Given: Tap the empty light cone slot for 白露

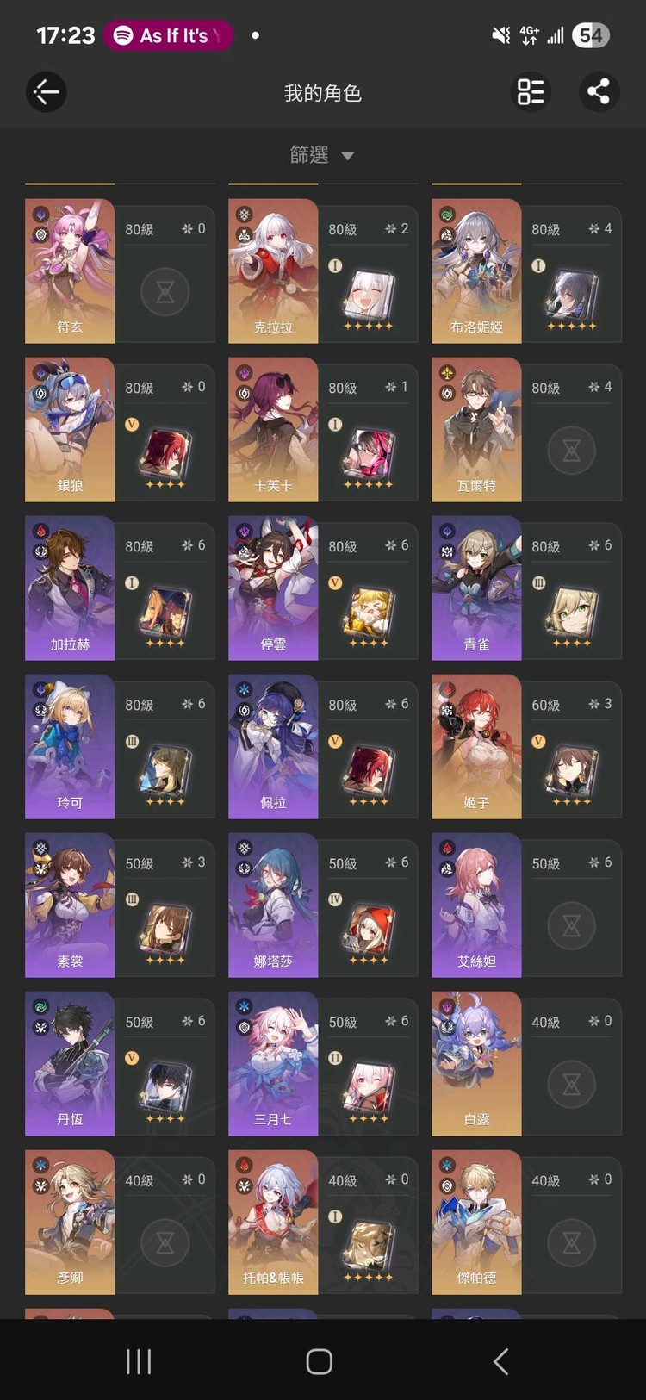Looking at the screenshot, I should [x=571, y=1085].
